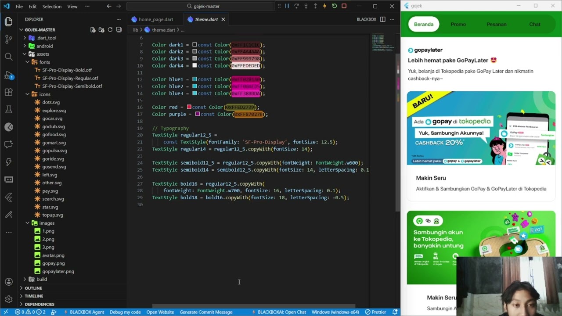This screenshot has height=316, width=562.
Task: Collapse the GOJEK-MASTER root folder
Action: coord(21,30)
